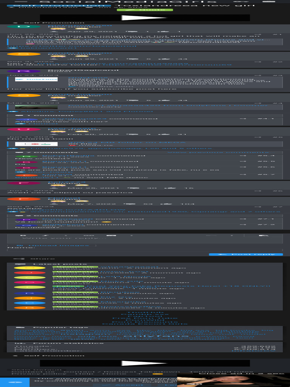Click View previous comments under post #5
The image size is (290, 387).
(x=221, y=152)
